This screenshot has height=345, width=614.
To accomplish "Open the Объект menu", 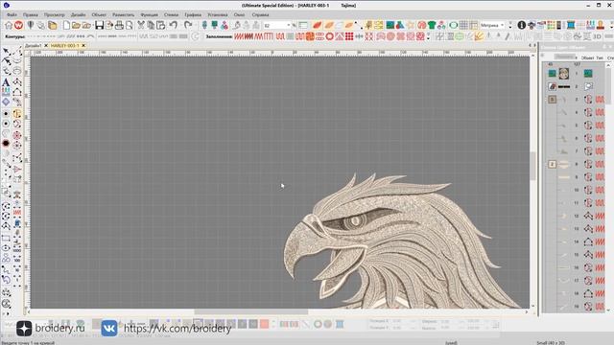I will click(99, 15).
